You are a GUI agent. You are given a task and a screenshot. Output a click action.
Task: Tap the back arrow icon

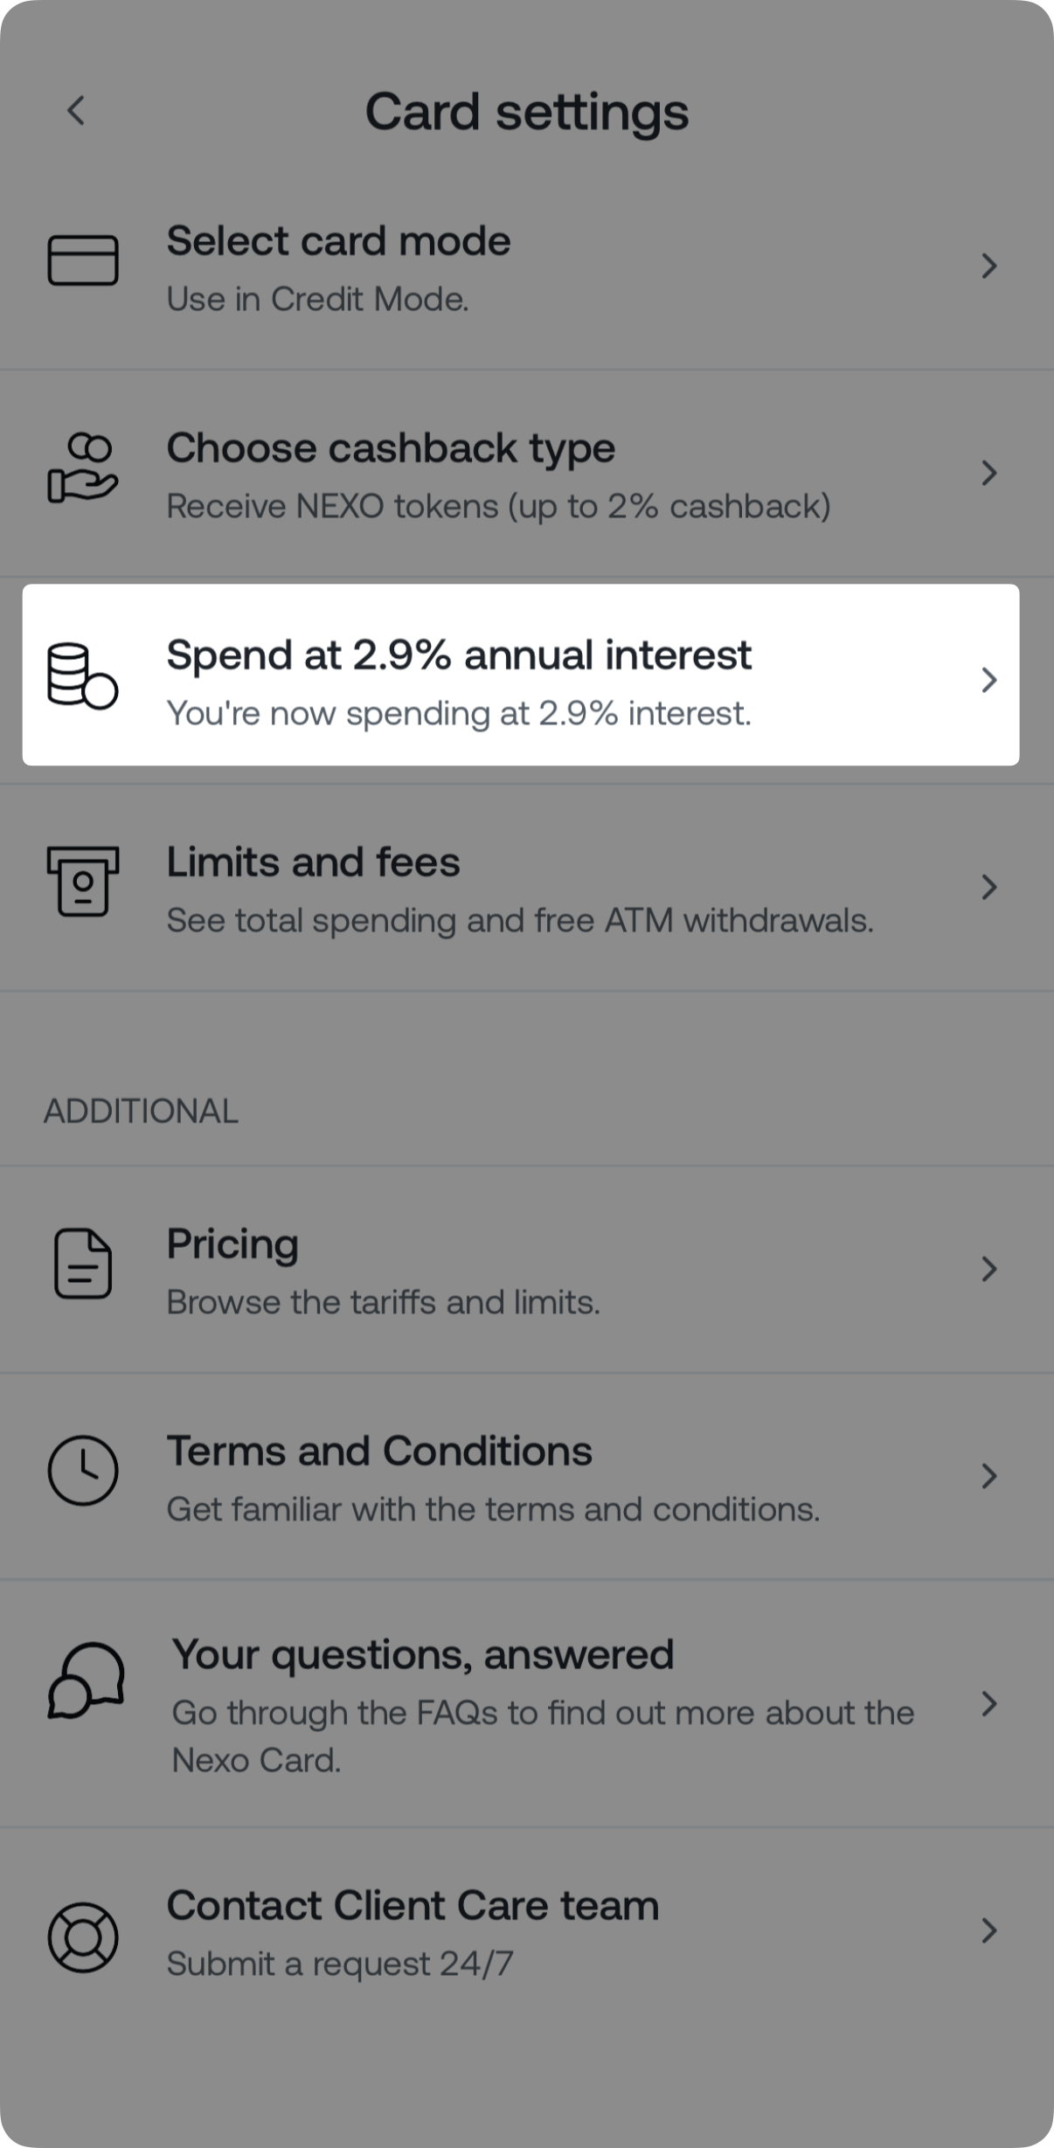77,111
